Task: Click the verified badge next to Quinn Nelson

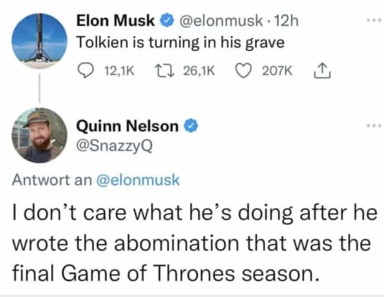Action: (x=189, y=126)
